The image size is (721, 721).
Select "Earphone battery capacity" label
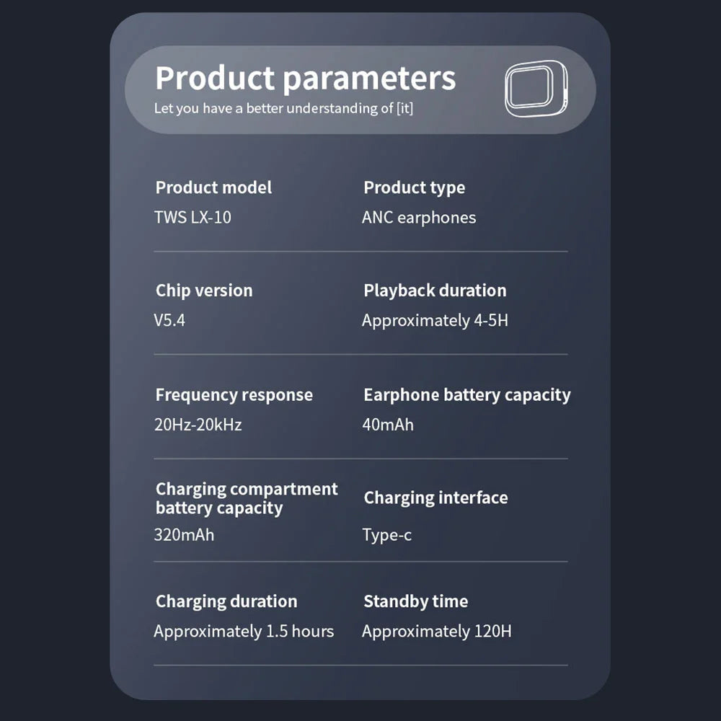pos(466,395)
